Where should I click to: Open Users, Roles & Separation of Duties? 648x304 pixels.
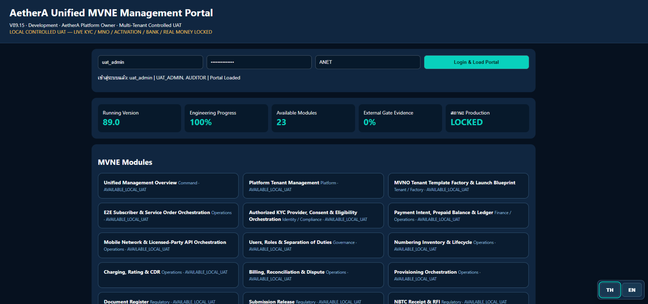313,245
